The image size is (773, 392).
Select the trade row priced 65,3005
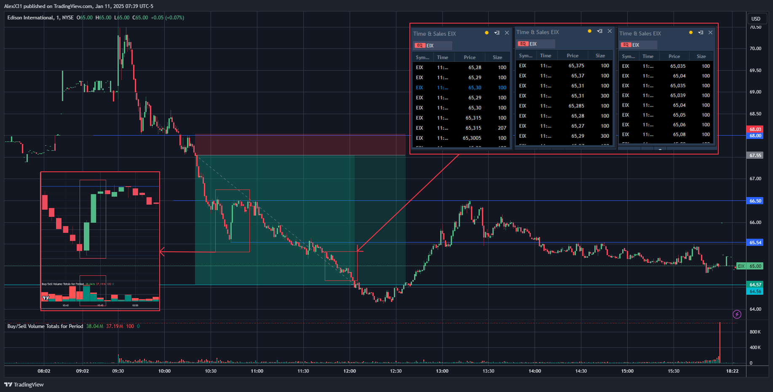[461, 138]
